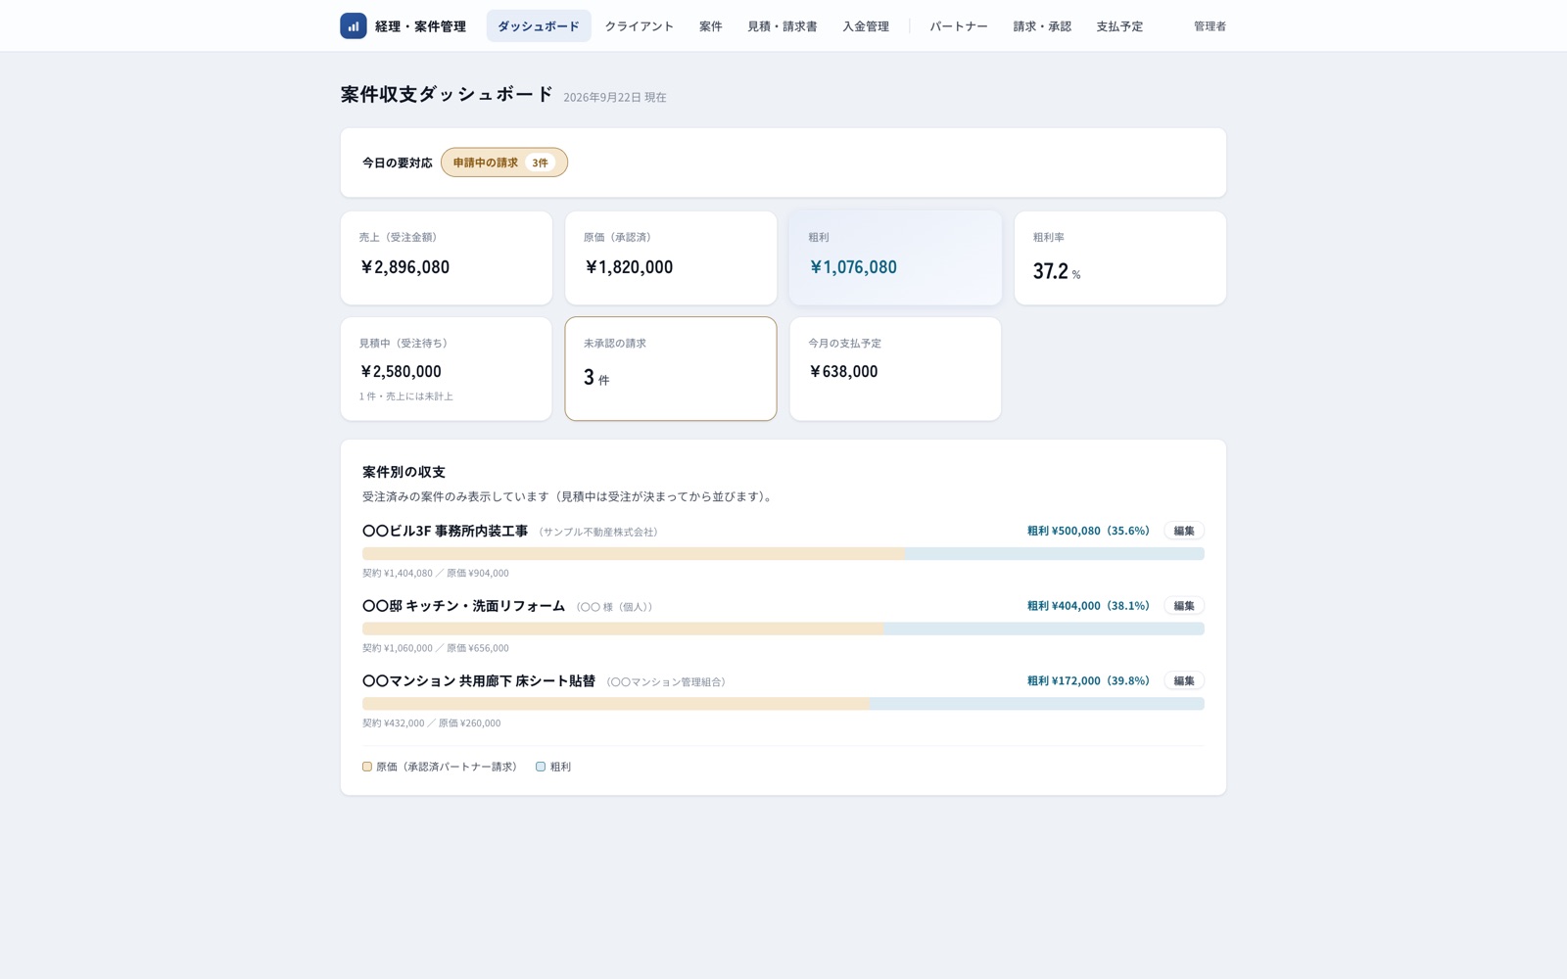Open the 粗利 ¥1,076,080 card
The width and height of the screenshot is (1567, 979).
[895, 258]
